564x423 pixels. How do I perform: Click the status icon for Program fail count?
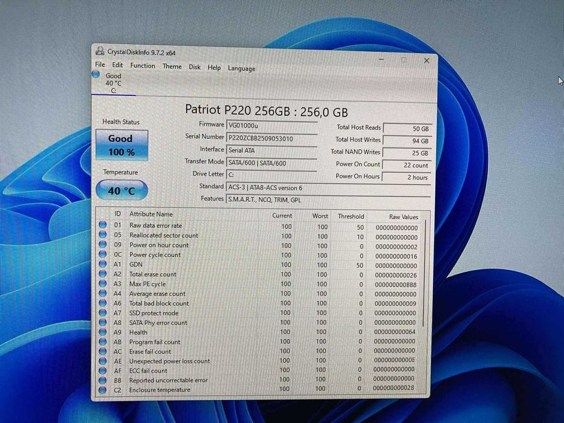pyautogui.click(x=103, y=341)
